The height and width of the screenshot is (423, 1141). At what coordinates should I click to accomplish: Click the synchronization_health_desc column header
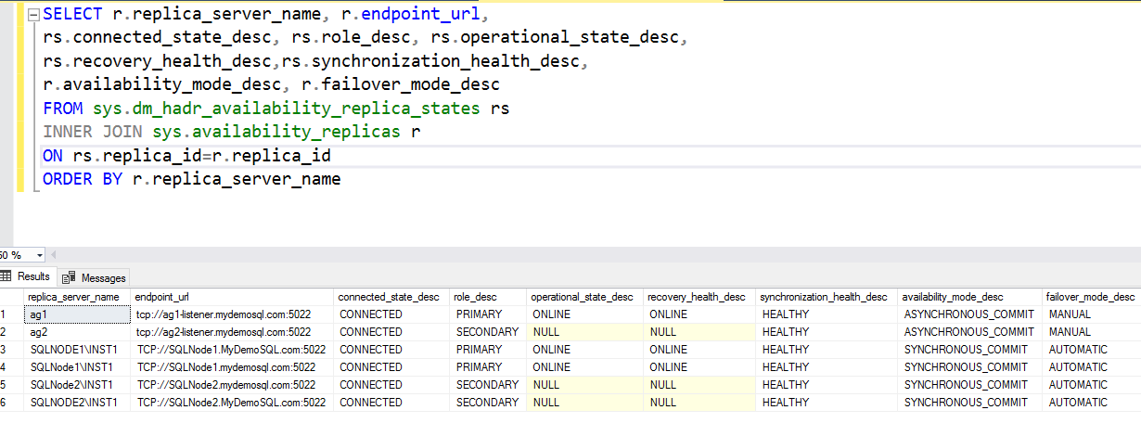[x=824, y=297]
